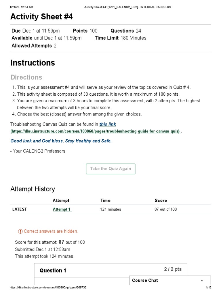This screenshot has width=221, height=295.
Task: Open the 'this link' troubleshooting hyperlink
Action: (x=108, y=124)
